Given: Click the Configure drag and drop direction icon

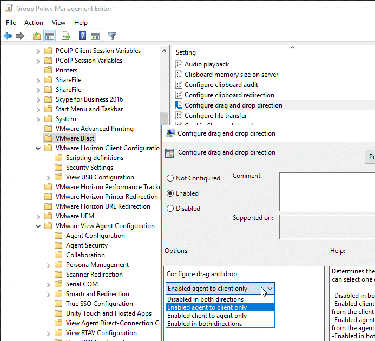Looking at the screenshot, I should click(179, 105).
